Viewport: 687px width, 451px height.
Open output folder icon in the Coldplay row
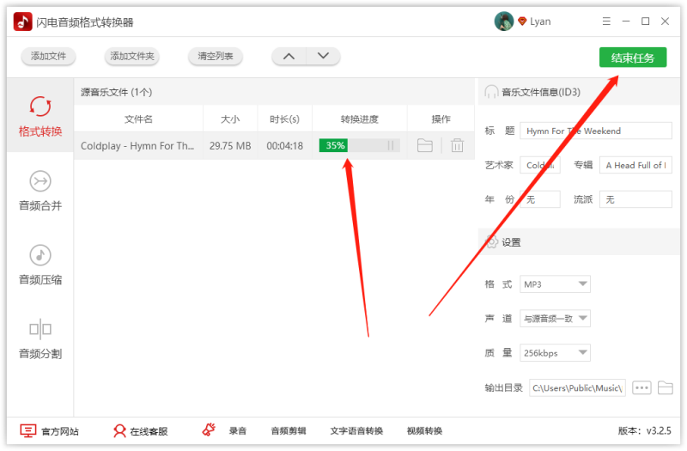424,145
